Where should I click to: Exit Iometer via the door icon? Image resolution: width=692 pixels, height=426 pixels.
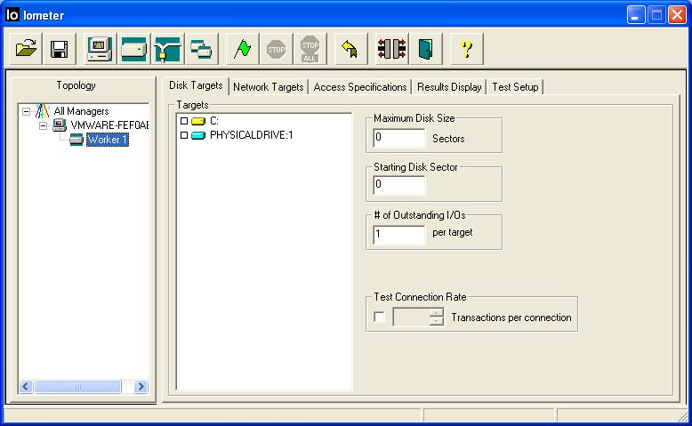426,49
